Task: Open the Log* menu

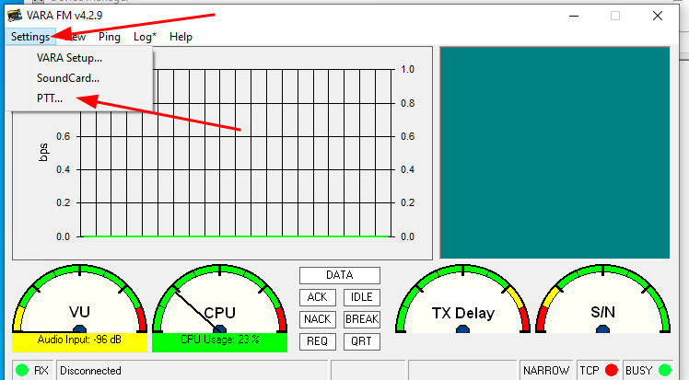Action: pos(145,37)
